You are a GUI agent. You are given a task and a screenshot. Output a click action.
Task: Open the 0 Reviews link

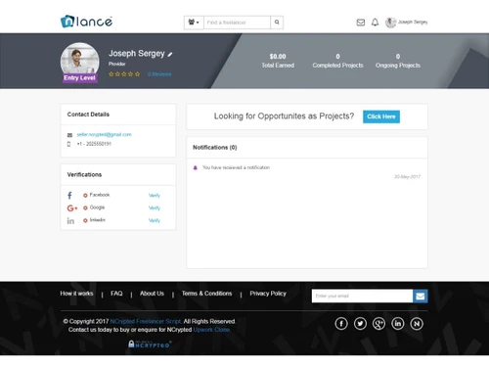coord(159,74)
